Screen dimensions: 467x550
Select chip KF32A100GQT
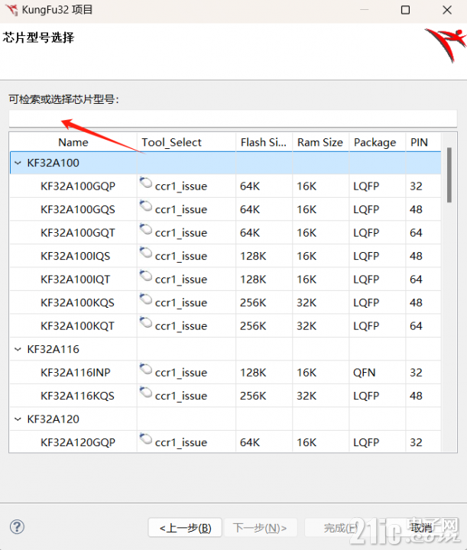(78, 232)
